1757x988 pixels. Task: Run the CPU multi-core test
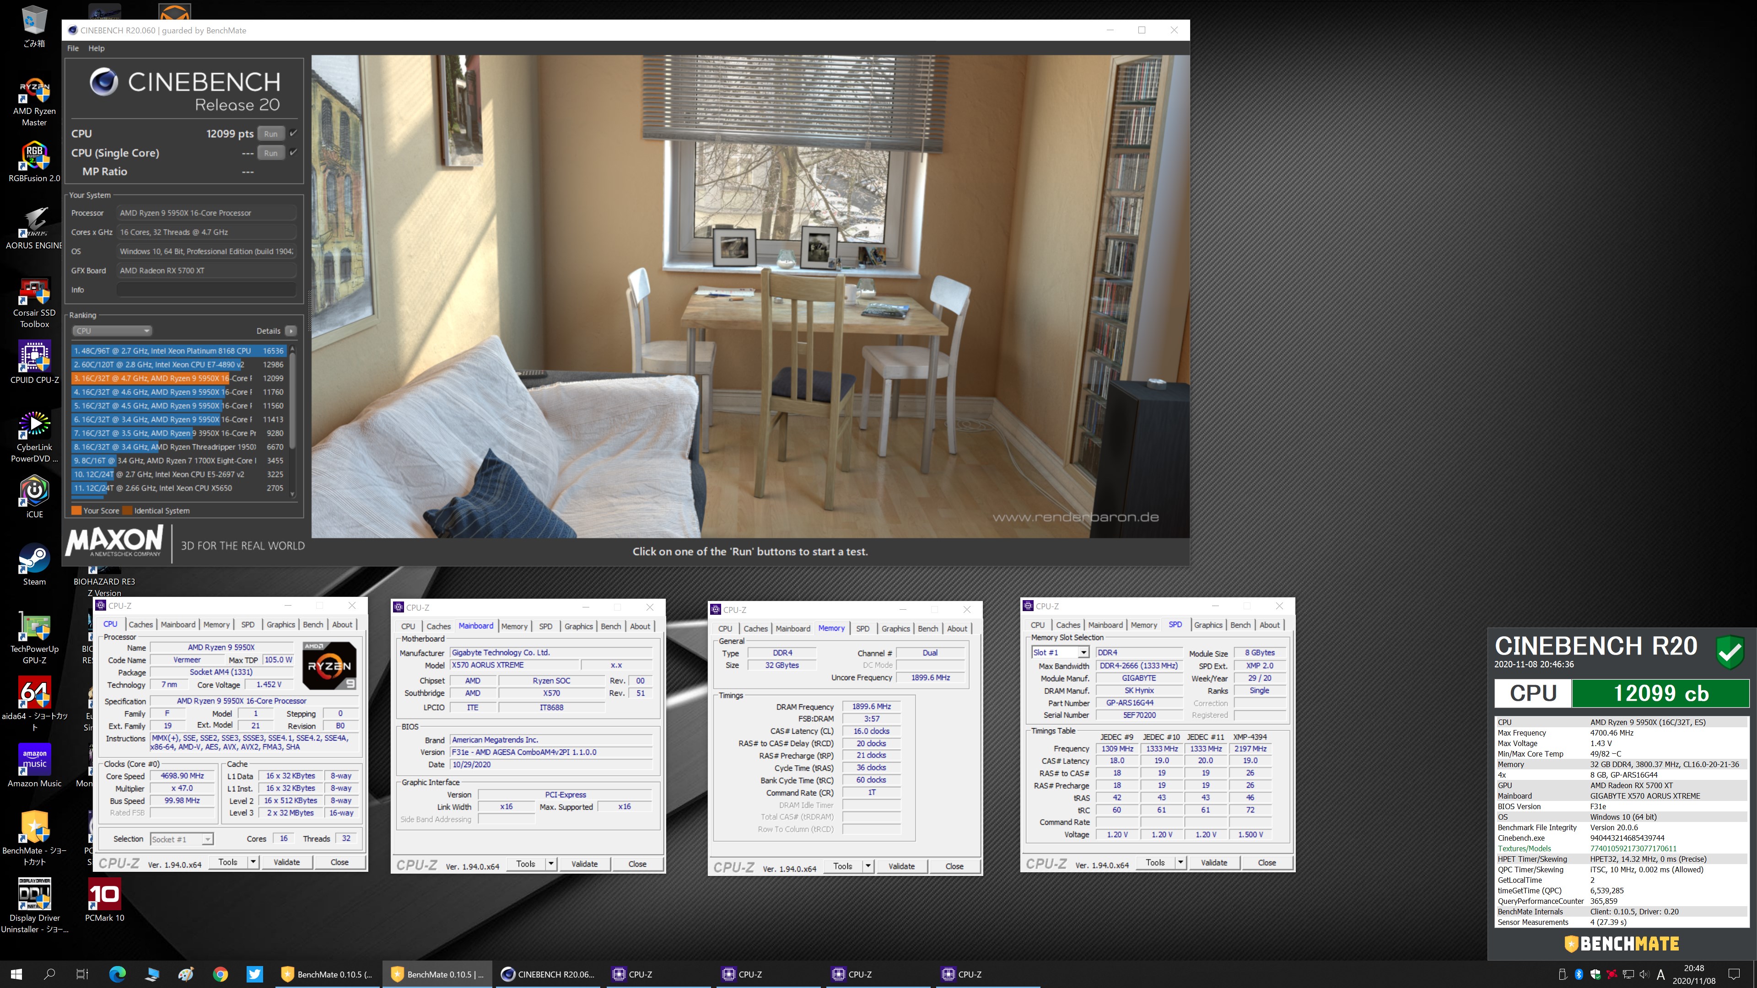click(271, 134)
